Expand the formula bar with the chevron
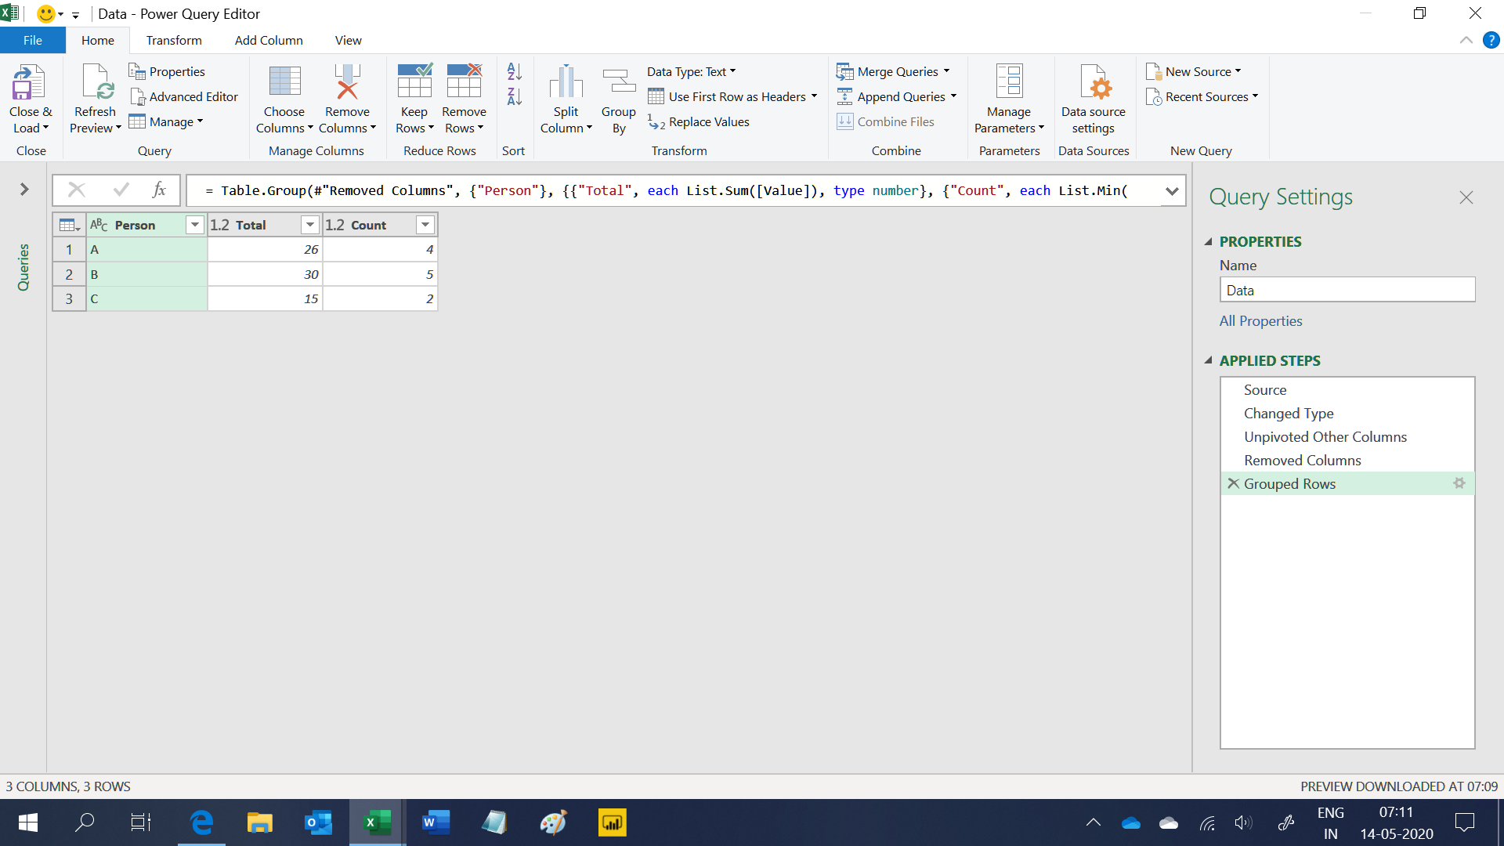This screenshot has width=1504, height=846. point(1172,190)
